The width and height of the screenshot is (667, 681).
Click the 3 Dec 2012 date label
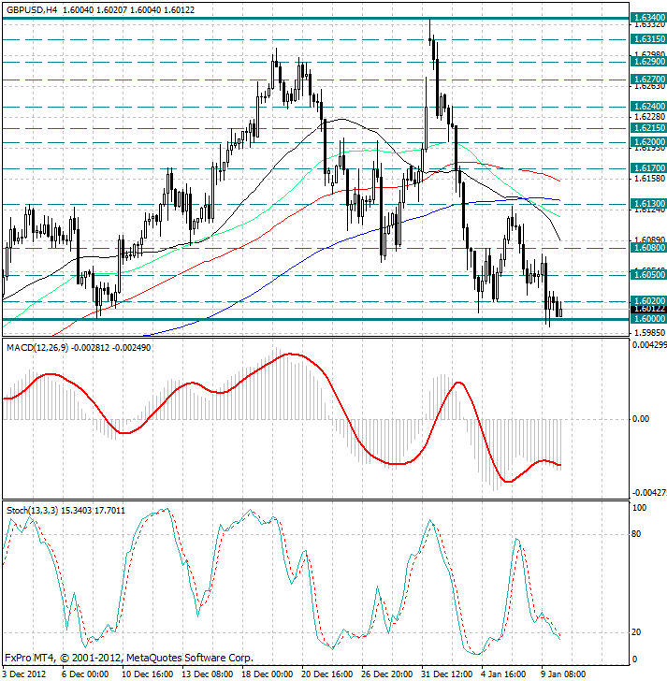24,674
